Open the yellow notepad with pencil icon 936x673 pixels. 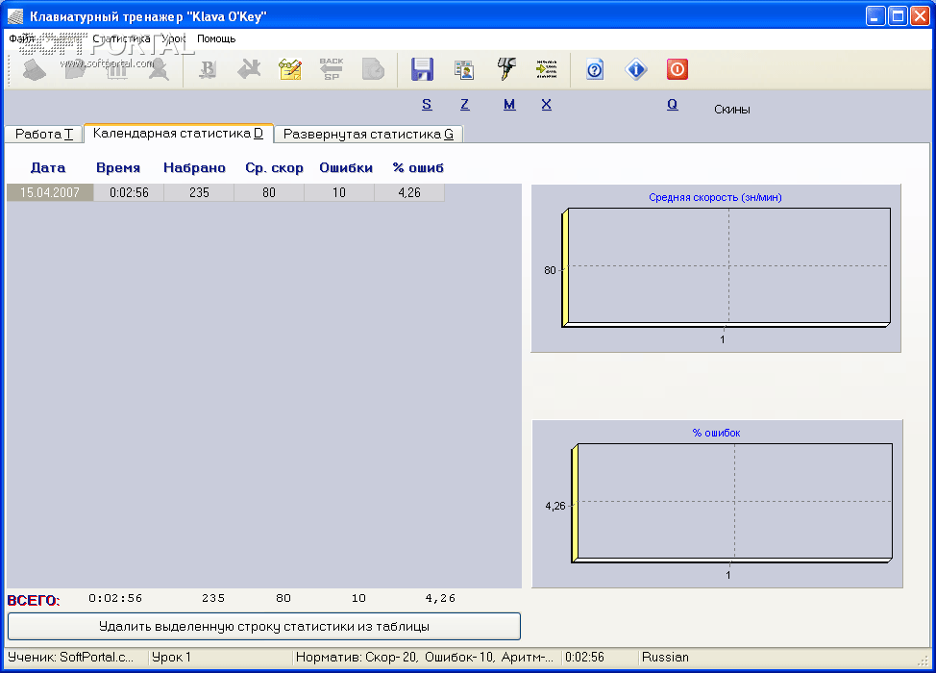pos(290,70)
